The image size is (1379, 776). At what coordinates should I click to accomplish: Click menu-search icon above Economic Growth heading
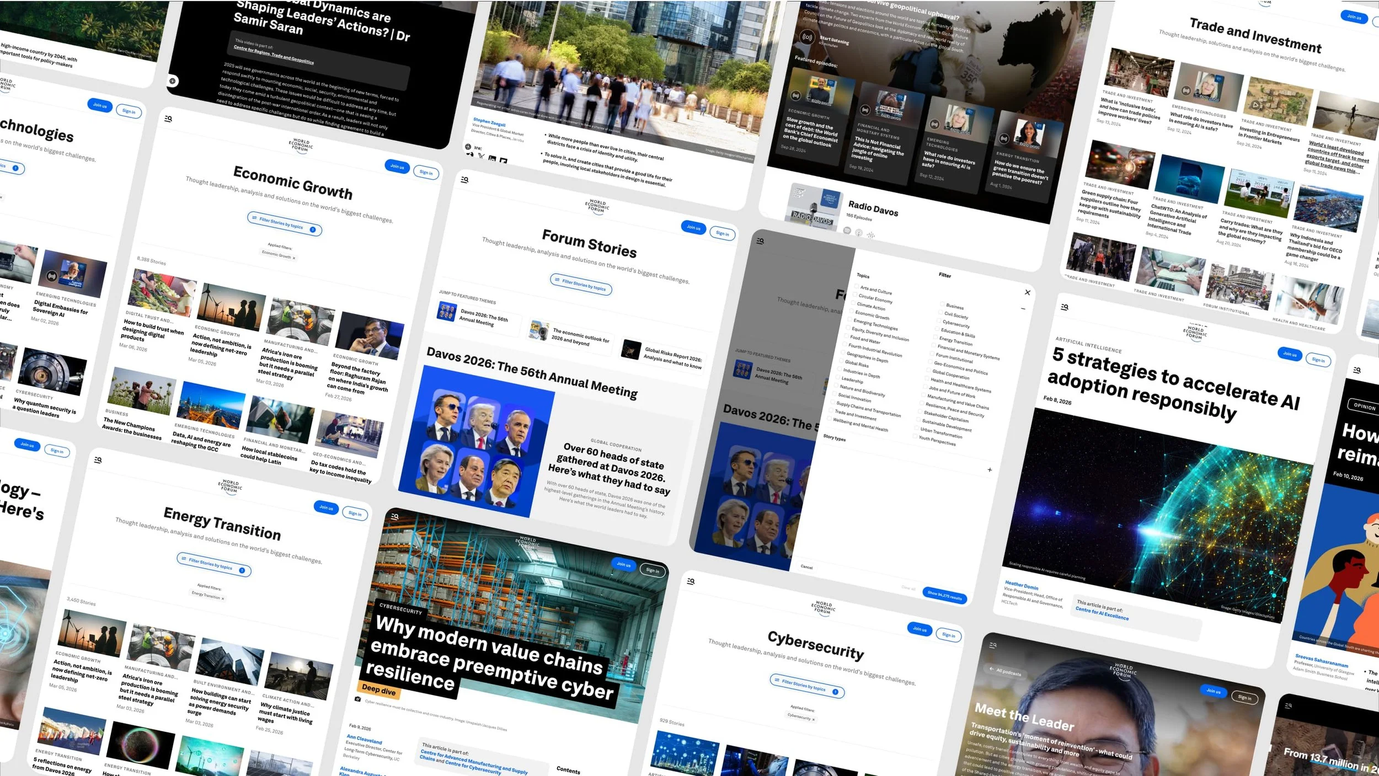pyautogui.click(x=168, y=119)
